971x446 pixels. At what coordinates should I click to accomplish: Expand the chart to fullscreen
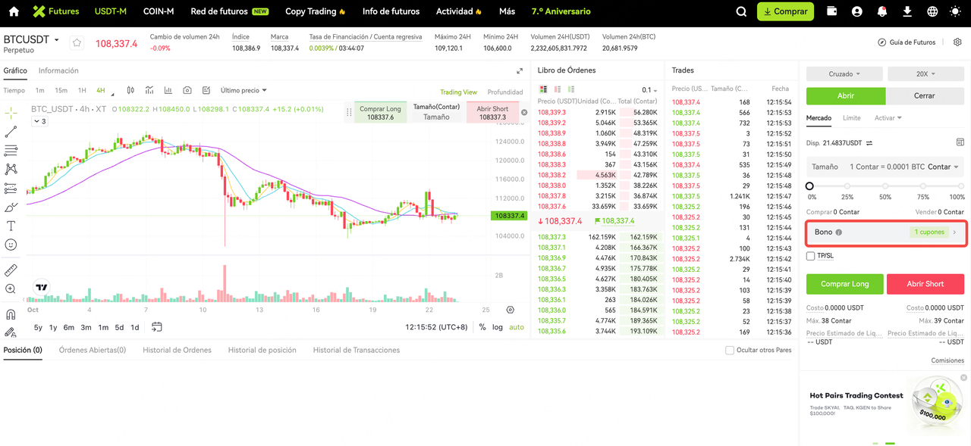(x=520, y=70)
